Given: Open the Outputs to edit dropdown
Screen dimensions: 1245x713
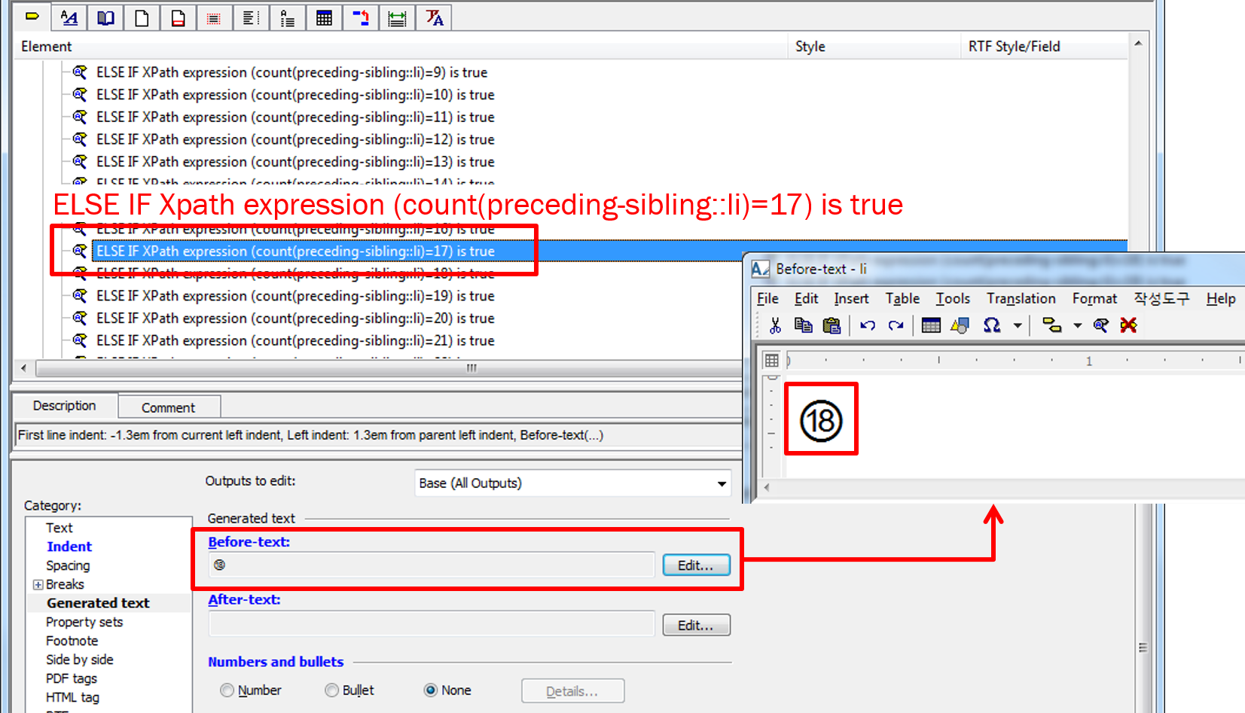Looking at the screenshot, I should (573, 483).
